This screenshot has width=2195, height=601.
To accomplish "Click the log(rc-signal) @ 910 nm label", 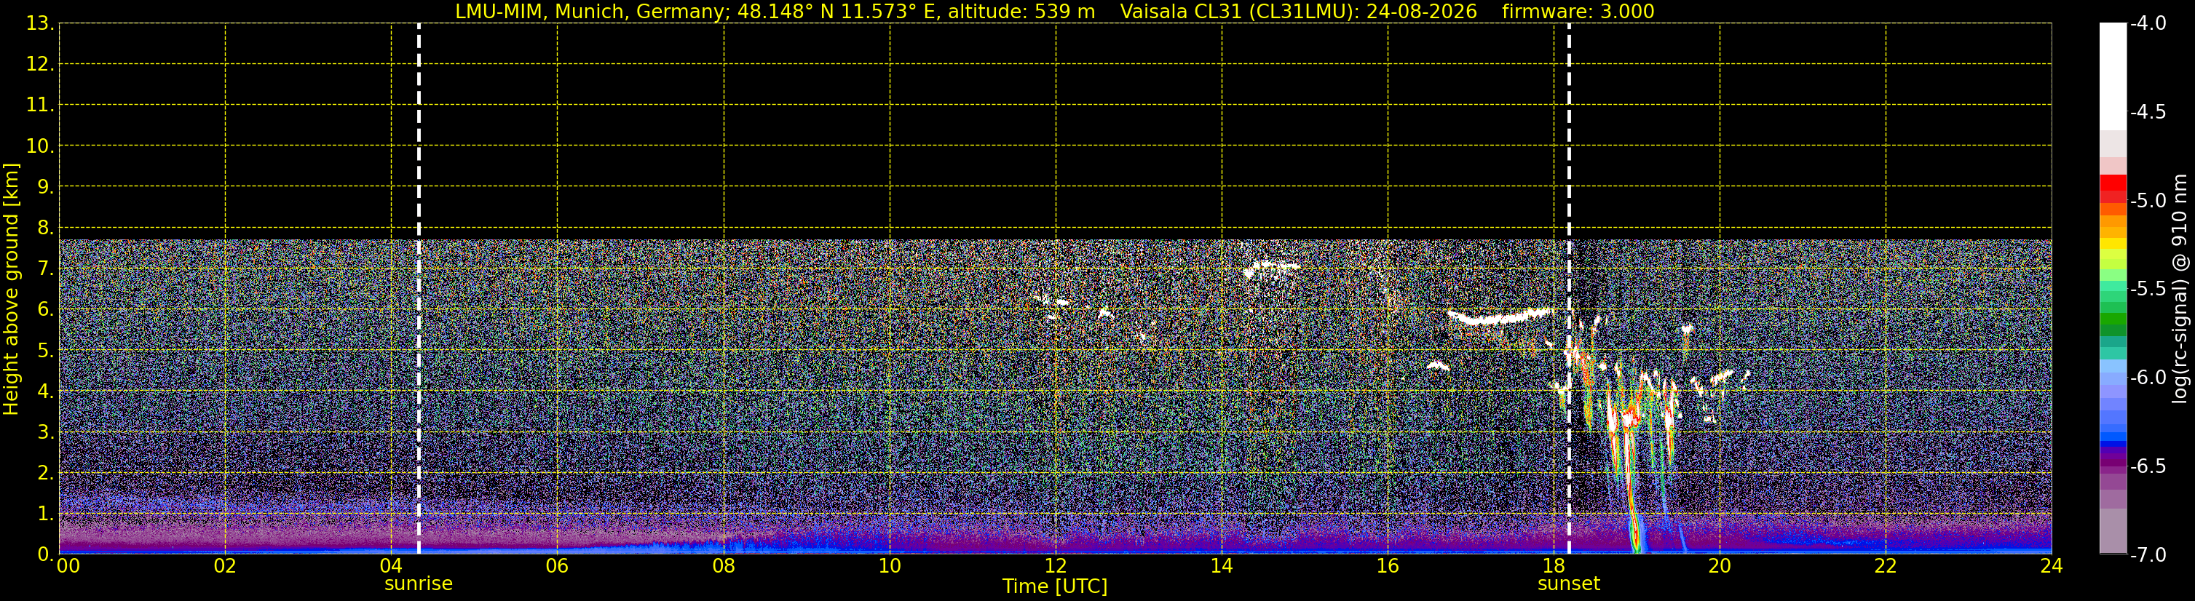I will pyautogui.click(x=2180, y=289).
